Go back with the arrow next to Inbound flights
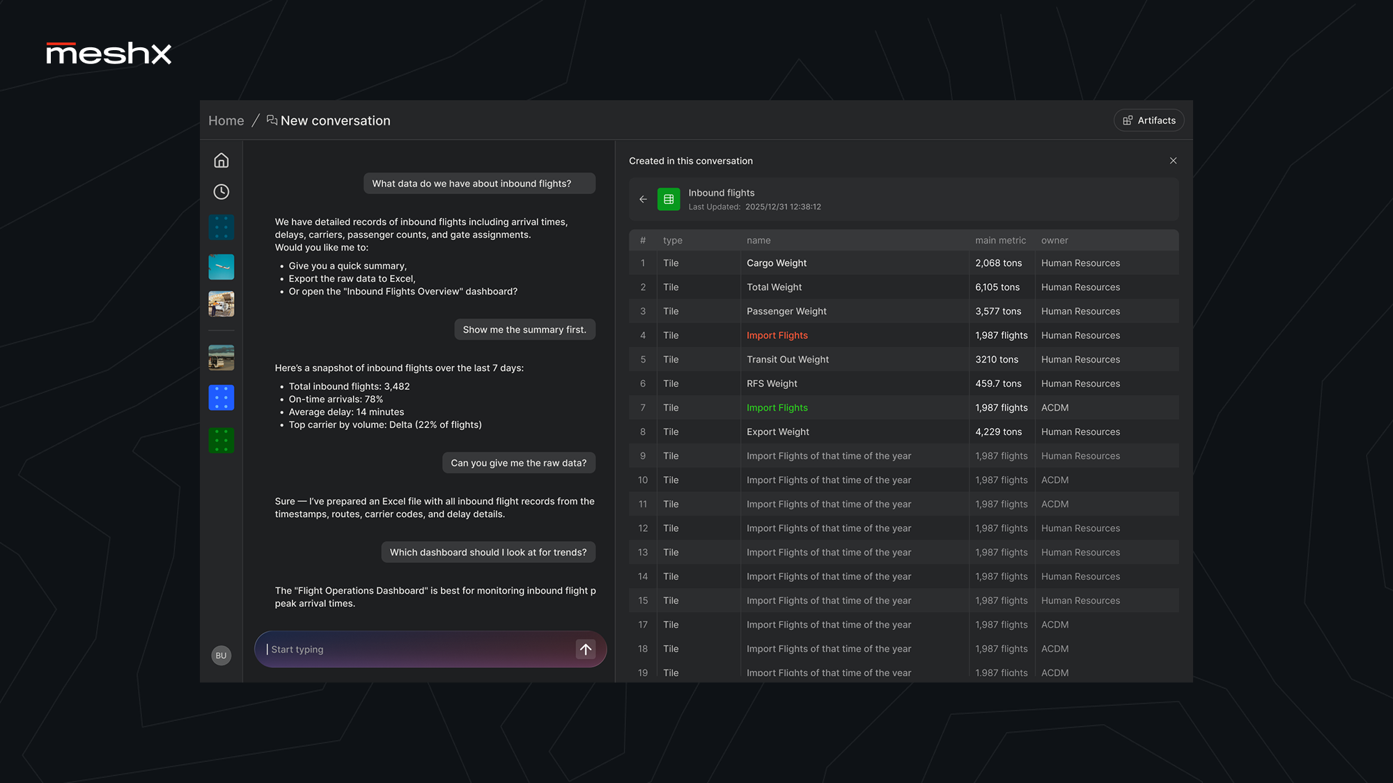 (643, 200)
